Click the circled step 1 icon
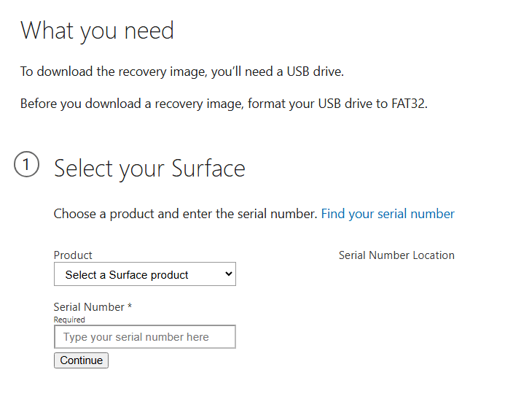This screenshot has height=402, width=513. pyautogui.click(x=26, y=166)
